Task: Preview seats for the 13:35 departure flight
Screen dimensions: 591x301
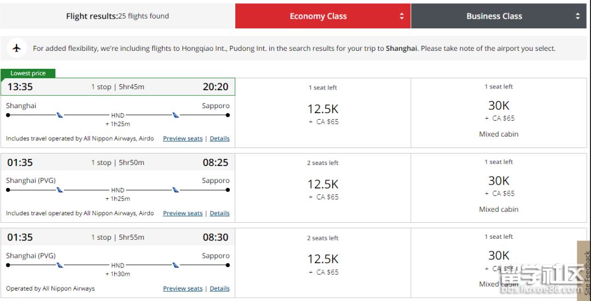Action: tap(183, 139)
